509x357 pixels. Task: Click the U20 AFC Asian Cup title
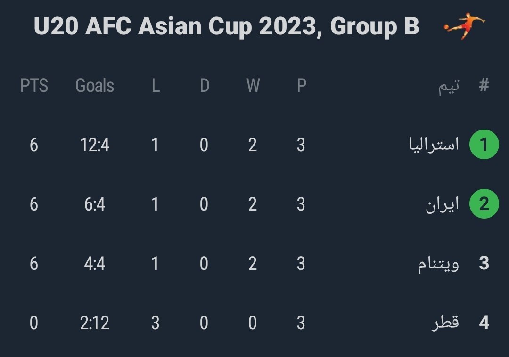(x=226, y=27)
